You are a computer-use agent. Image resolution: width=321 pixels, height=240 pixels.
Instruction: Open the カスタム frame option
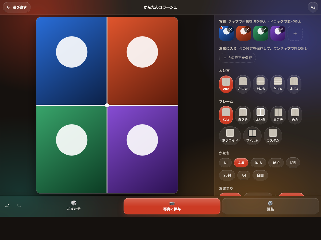[x=273, y=136]
